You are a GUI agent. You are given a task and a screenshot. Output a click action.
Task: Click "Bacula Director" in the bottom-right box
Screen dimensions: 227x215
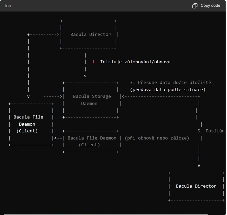(x=196, y=186)
